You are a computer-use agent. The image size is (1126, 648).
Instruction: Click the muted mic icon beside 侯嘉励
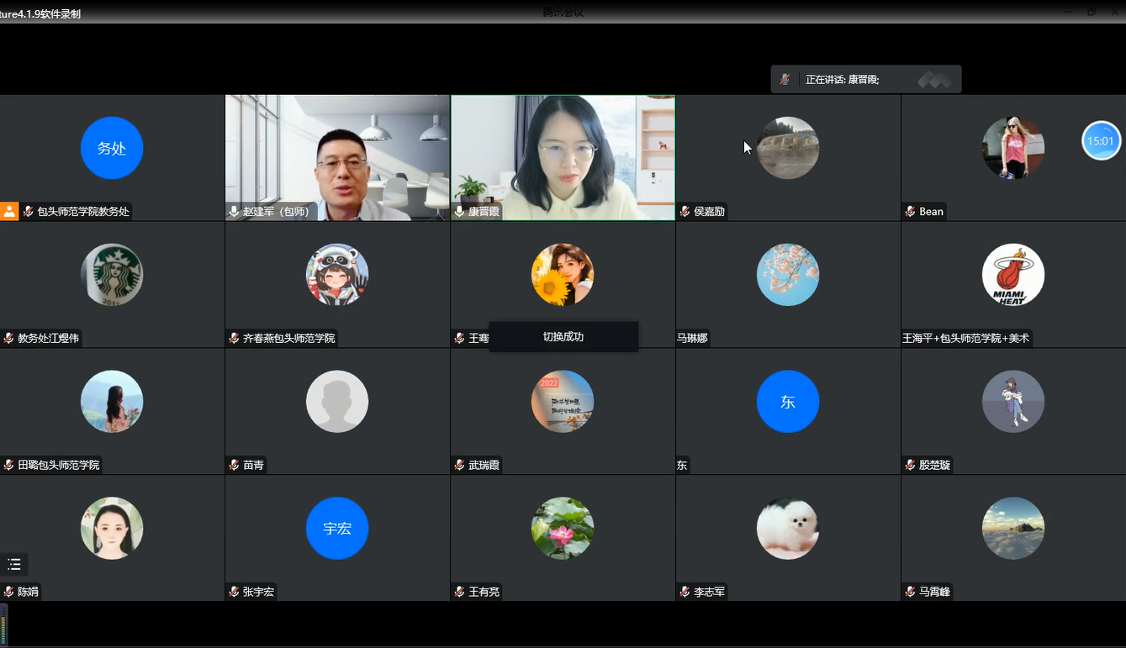click(685, 212)
